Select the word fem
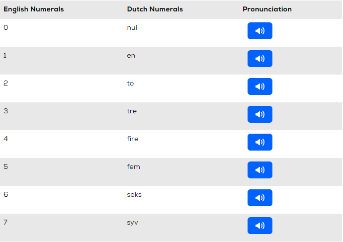The image size is (343, 242). coord(133,166)
